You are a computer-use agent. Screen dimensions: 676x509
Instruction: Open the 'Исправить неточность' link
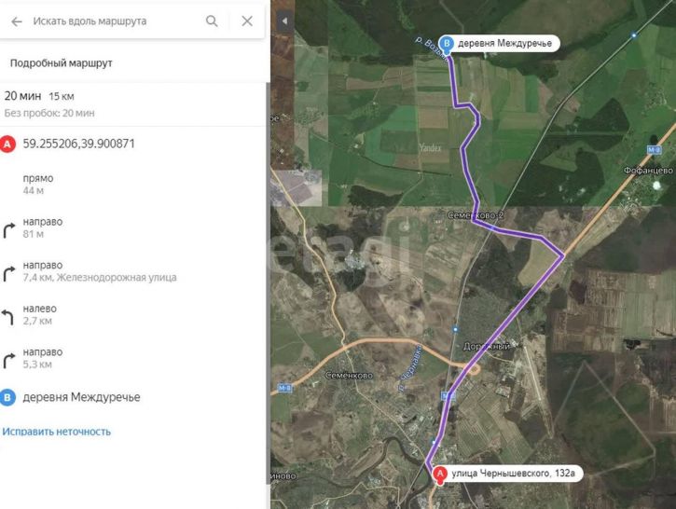[x=57, y=432]
